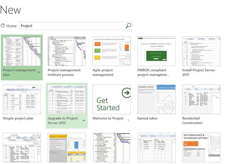Click 'Project management institute process' label
This screenshot has height=164, width=229.
click(64, 72)
